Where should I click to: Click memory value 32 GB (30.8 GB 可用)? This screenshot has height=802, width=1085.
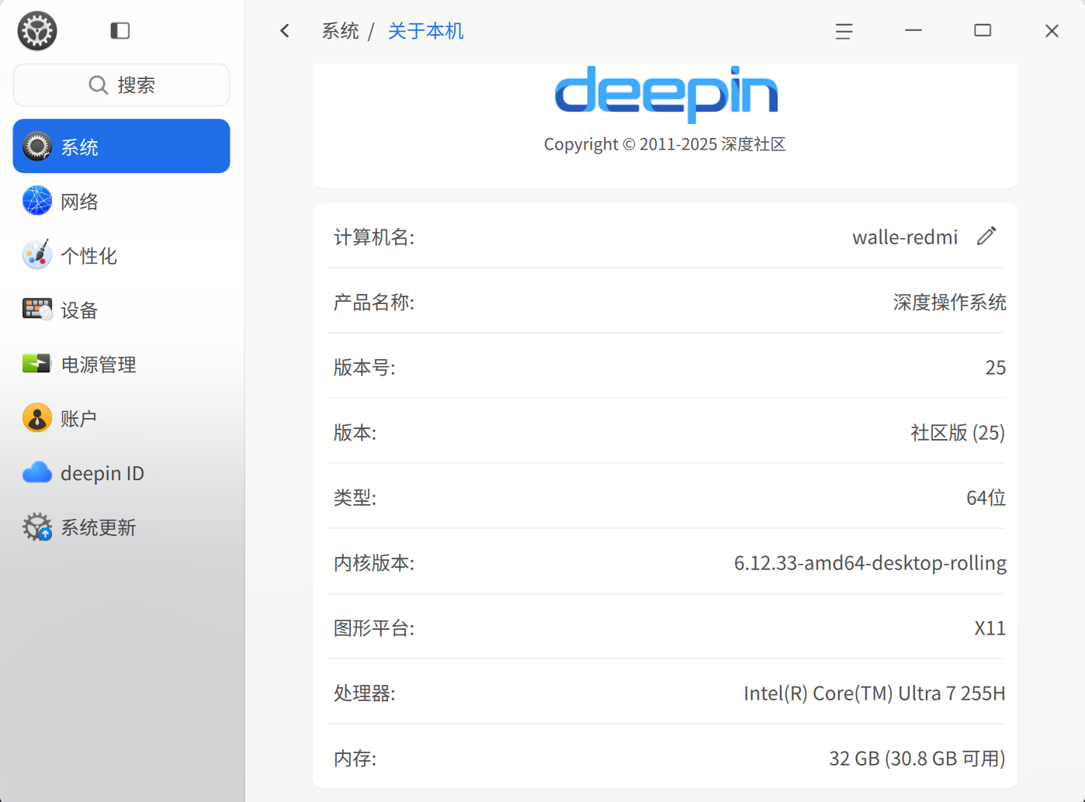point(917,758)
